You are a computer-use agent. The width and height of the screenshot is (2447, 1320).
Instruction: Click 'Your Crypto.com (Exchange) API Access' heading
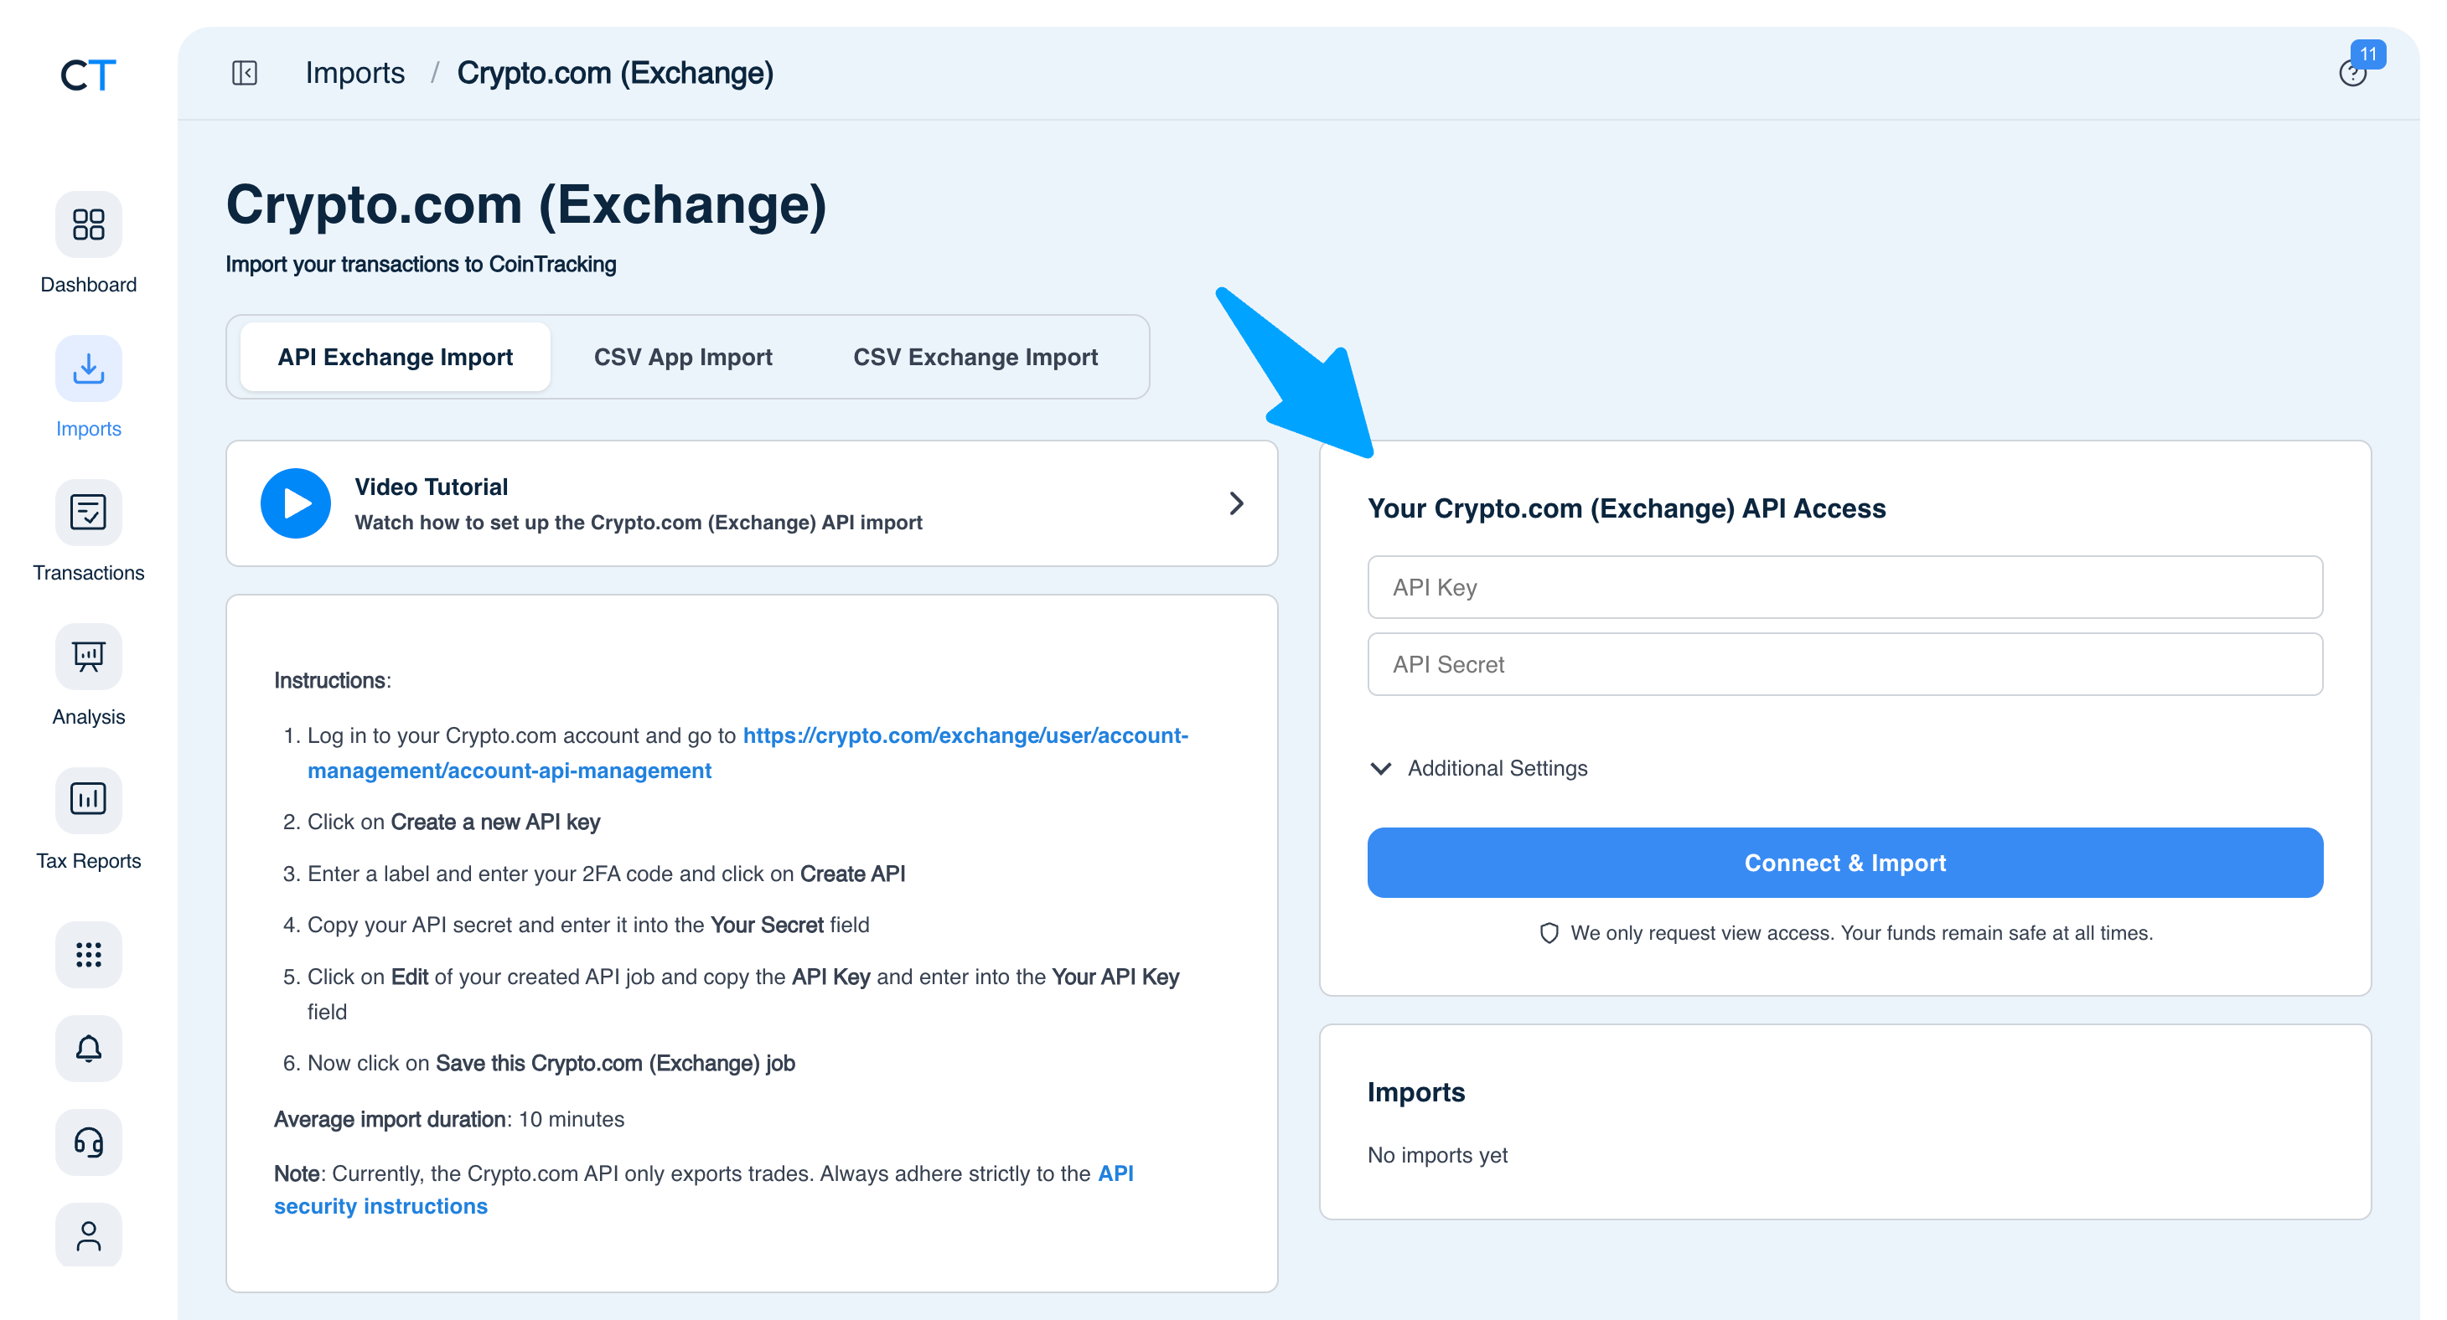click(1627, 509)
